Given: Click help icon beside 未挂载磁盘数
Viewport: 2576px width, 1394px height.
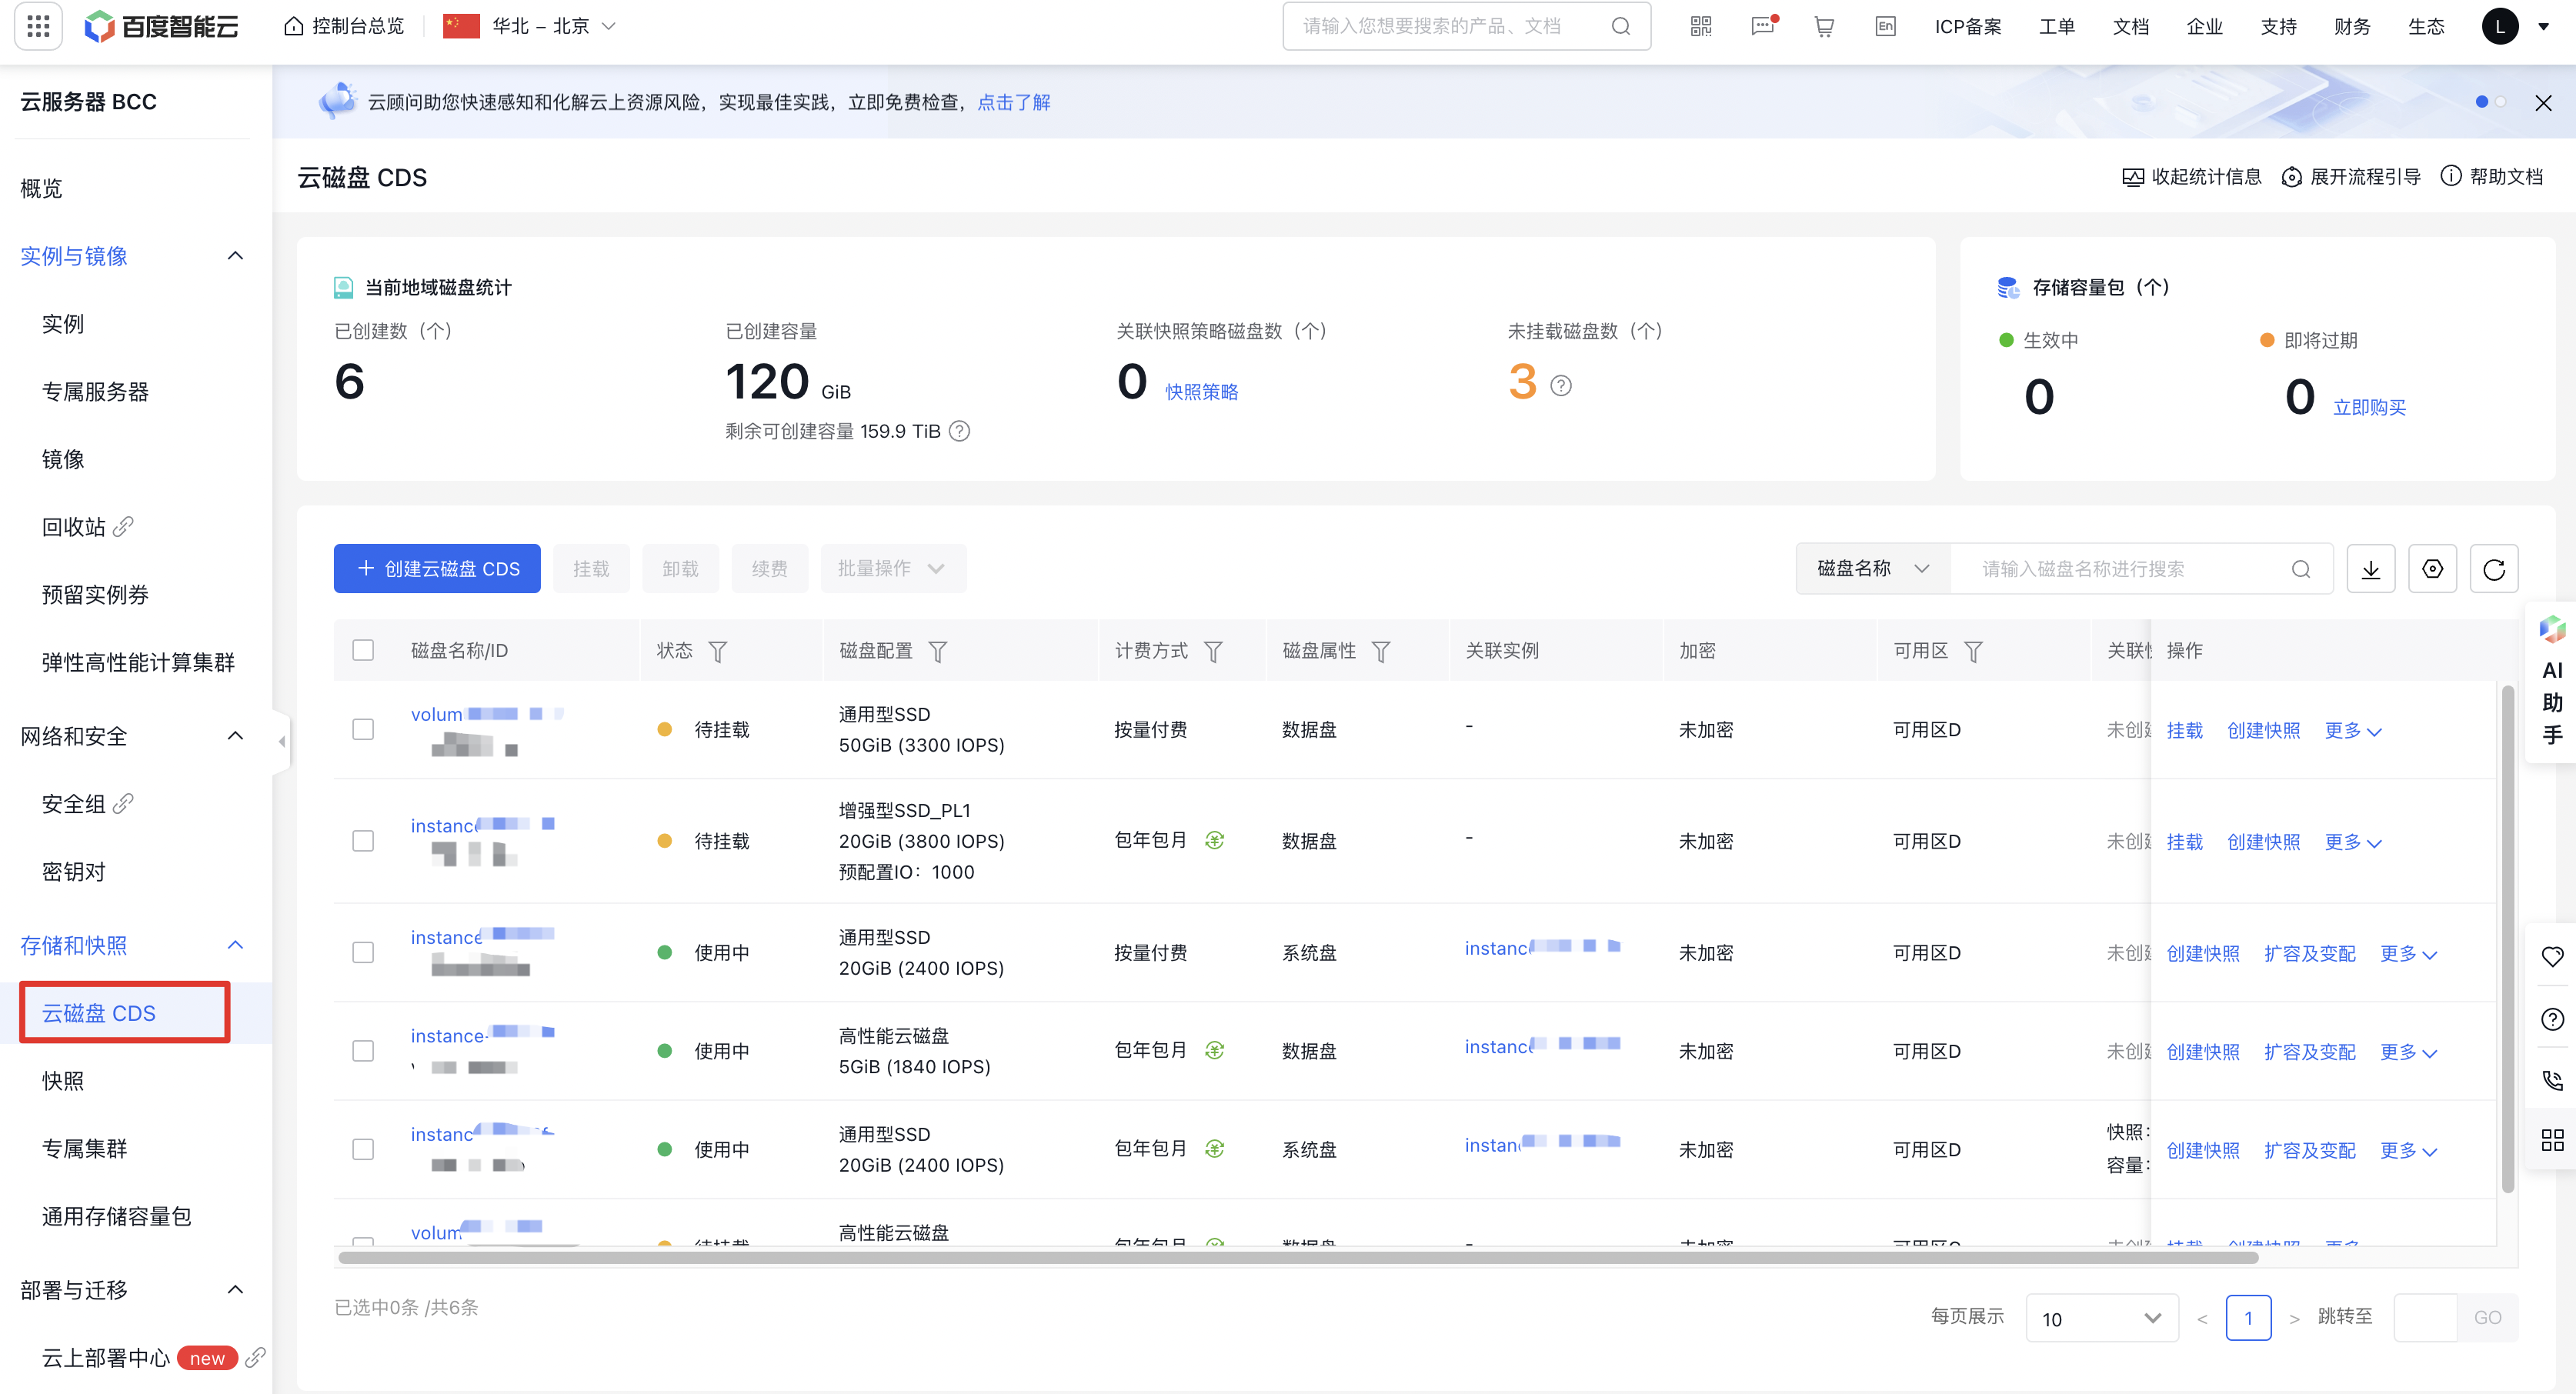Looking at the screenshot, I should click(x=1561, y=385).
